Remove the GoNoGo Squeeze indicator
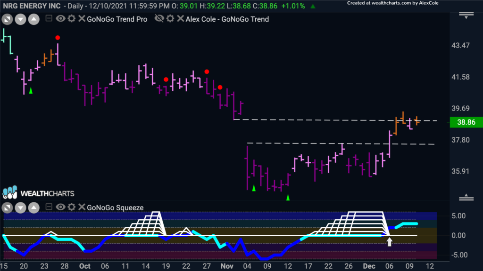 coord(82,207)
